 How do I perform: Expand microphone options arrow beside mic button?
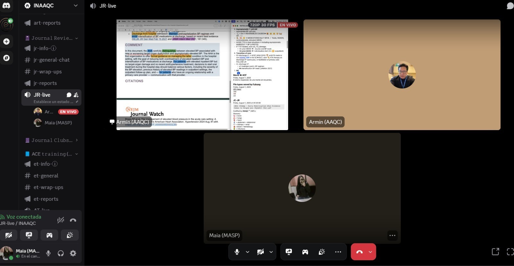247,252
